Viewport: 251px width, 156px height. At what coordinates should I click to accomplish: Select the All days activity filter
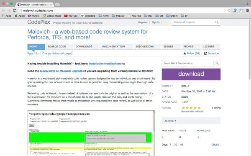182,145
